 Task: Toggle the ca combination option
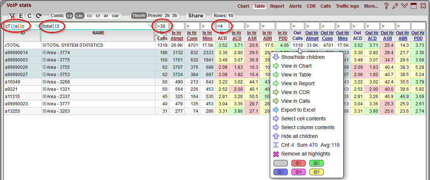pos(69,16)
